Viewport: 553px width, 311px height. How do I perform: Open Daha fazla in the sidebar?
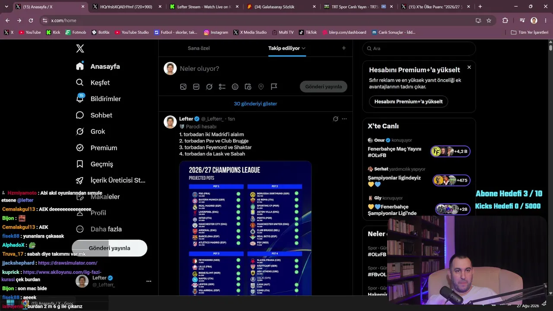tap(99, 229)
